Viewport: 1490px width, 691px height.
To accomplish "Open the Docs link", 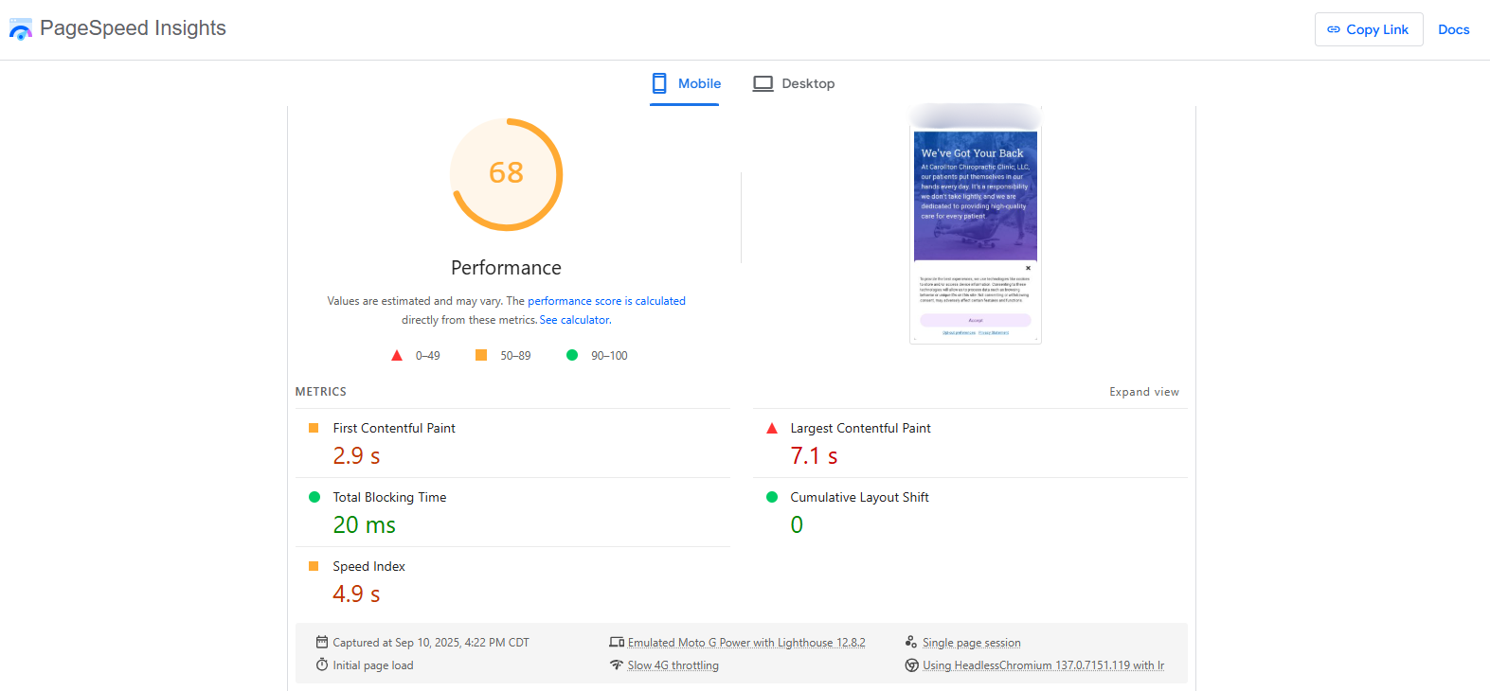I will [1453, 29].
